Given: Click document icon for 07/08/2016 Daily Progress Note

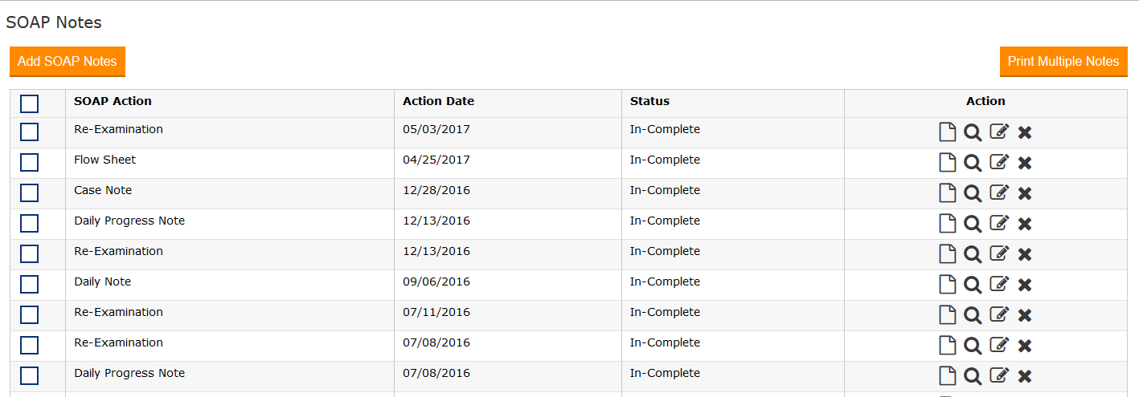Looking at the screenshot, I should click(x=948, y=376).
